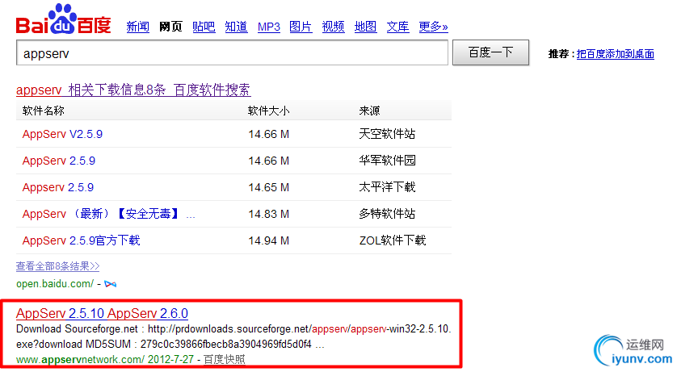This screenshot has height=372, width=677.
Task: Open the 视频 tab
Action: [x=333, y=27]
